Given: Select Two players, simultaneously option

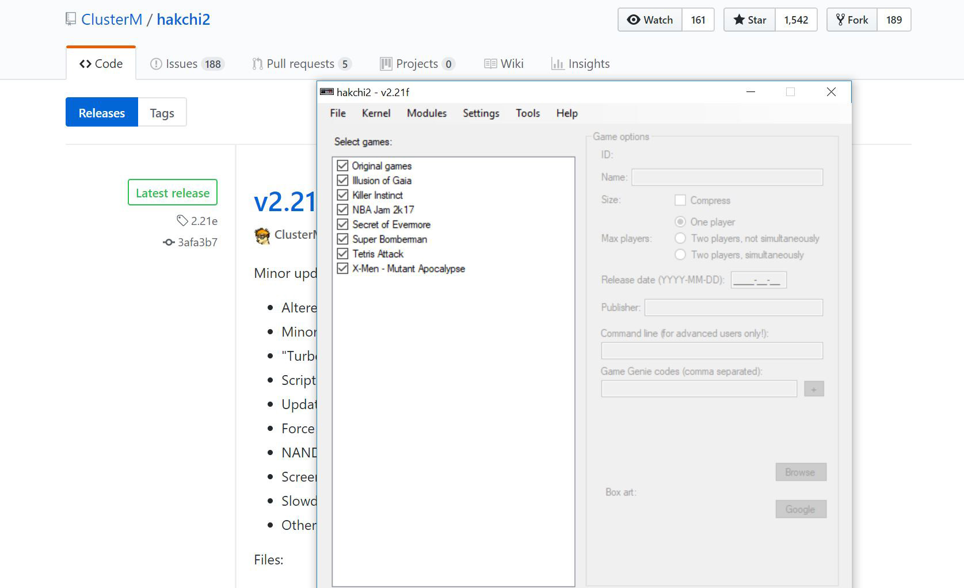Looking at the screenshot, I should pos(680,254).
